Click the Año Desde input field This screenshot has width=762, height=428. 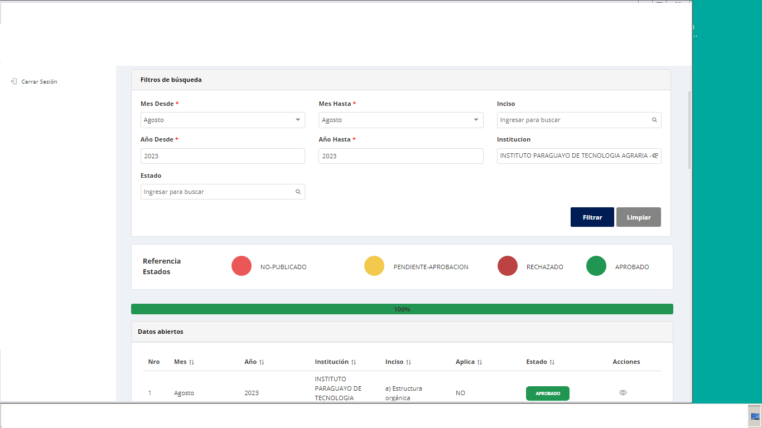[223, 156]
